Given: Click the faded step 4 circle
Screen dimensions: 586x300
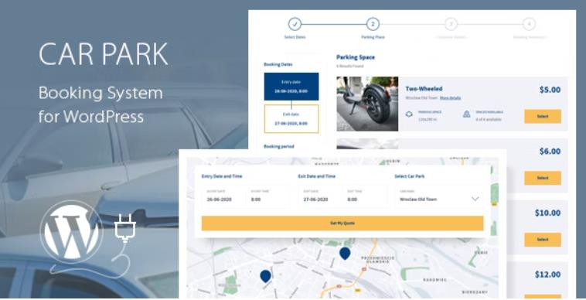Looking at the screenshot, I should coord(529,24).
